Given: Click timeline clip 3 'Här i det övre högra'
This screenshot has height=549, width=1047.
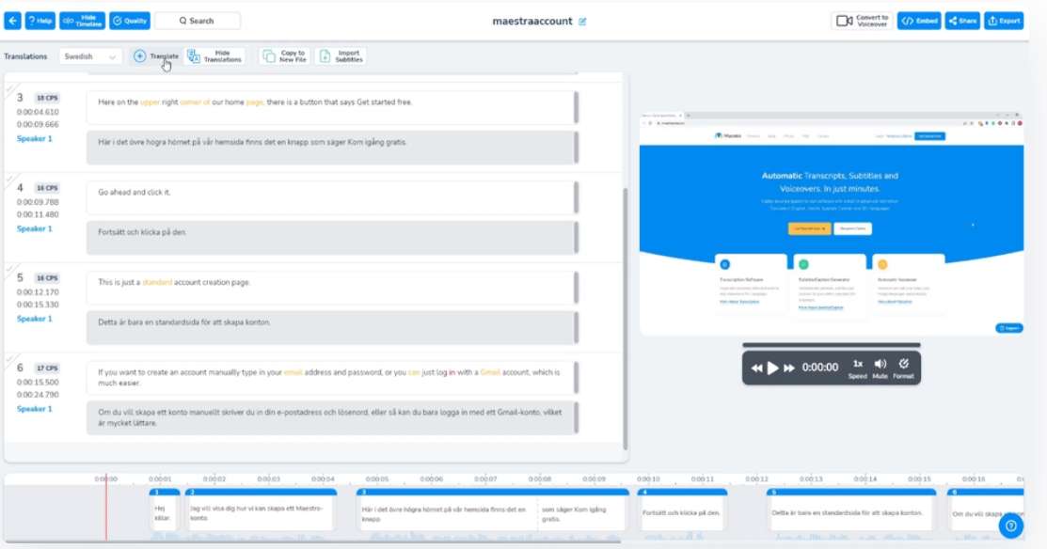Looking at the screenshot, I should click(x=493, y=510).
